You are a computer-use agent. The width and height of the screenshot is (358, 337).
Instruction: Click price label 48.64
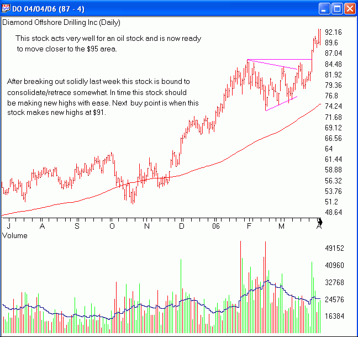pyautogui.click(x=333, y=212)
